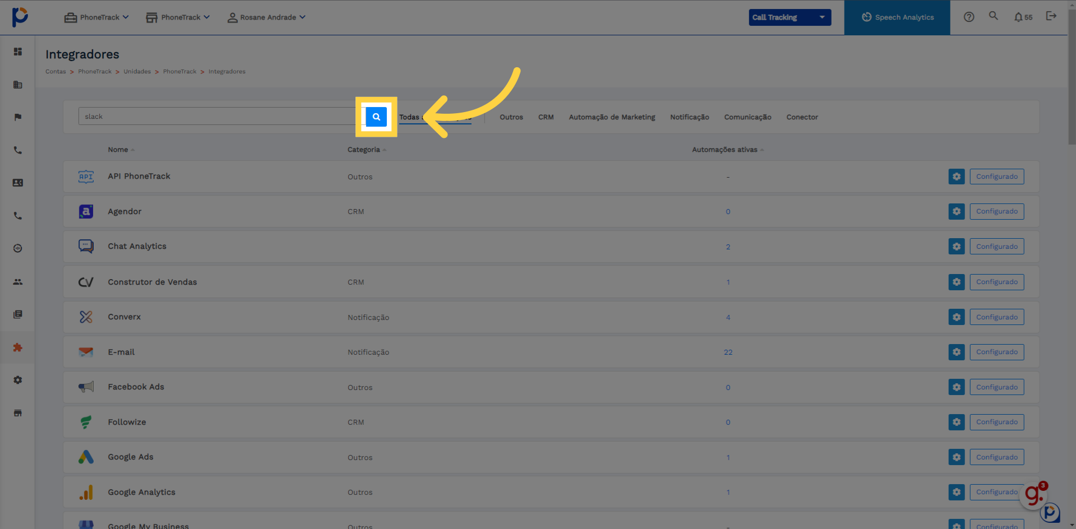Click Configurado for Converx
Screen dimensions: 1076x529
(x=997, y=317)
